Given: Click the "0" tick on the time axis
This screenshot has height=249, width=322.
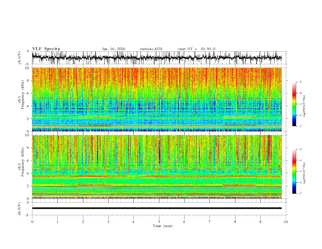Looking at the screenshot, I should [x=32, y=222].
